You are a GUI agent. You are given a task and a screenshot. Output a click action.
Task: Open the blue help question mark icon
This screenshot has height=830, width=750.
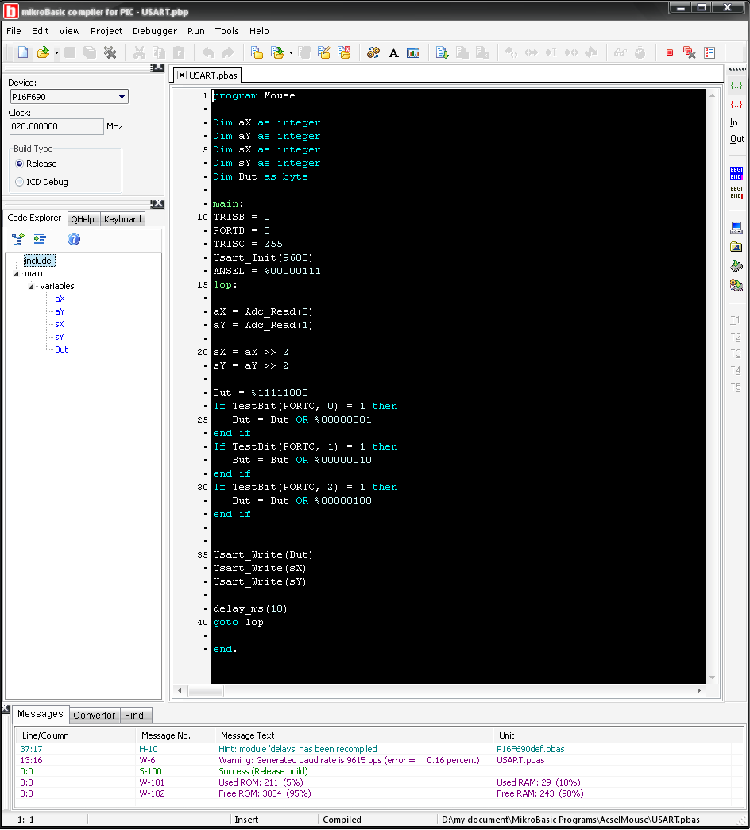[x=74, y=239]
